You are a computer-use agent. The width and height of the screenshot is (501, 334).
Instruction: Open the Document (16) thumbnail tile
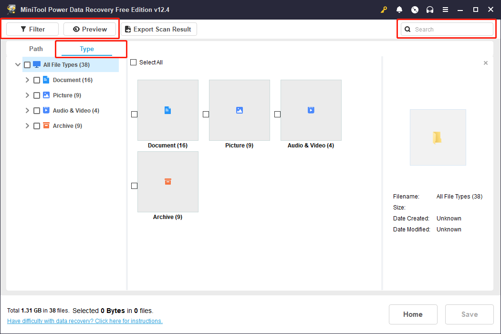click(x=168, y=110)
